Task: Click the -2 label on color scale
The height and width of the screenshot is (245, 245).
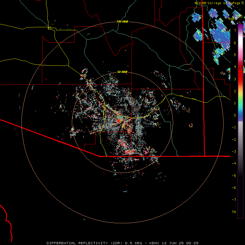Action: pyautogui.click(x=234, y=140)
